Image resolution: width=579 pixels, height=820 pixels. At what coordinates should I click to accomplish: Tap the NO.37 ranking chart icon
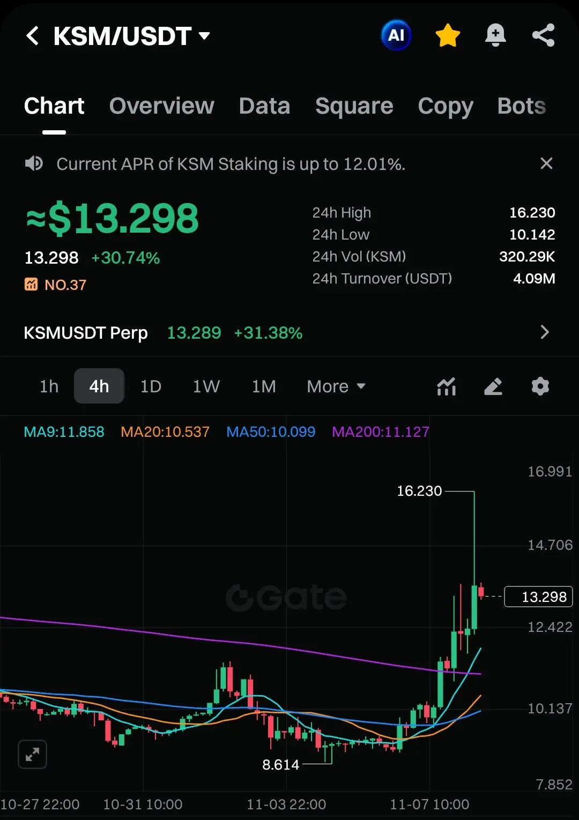[x=31, y=284]
